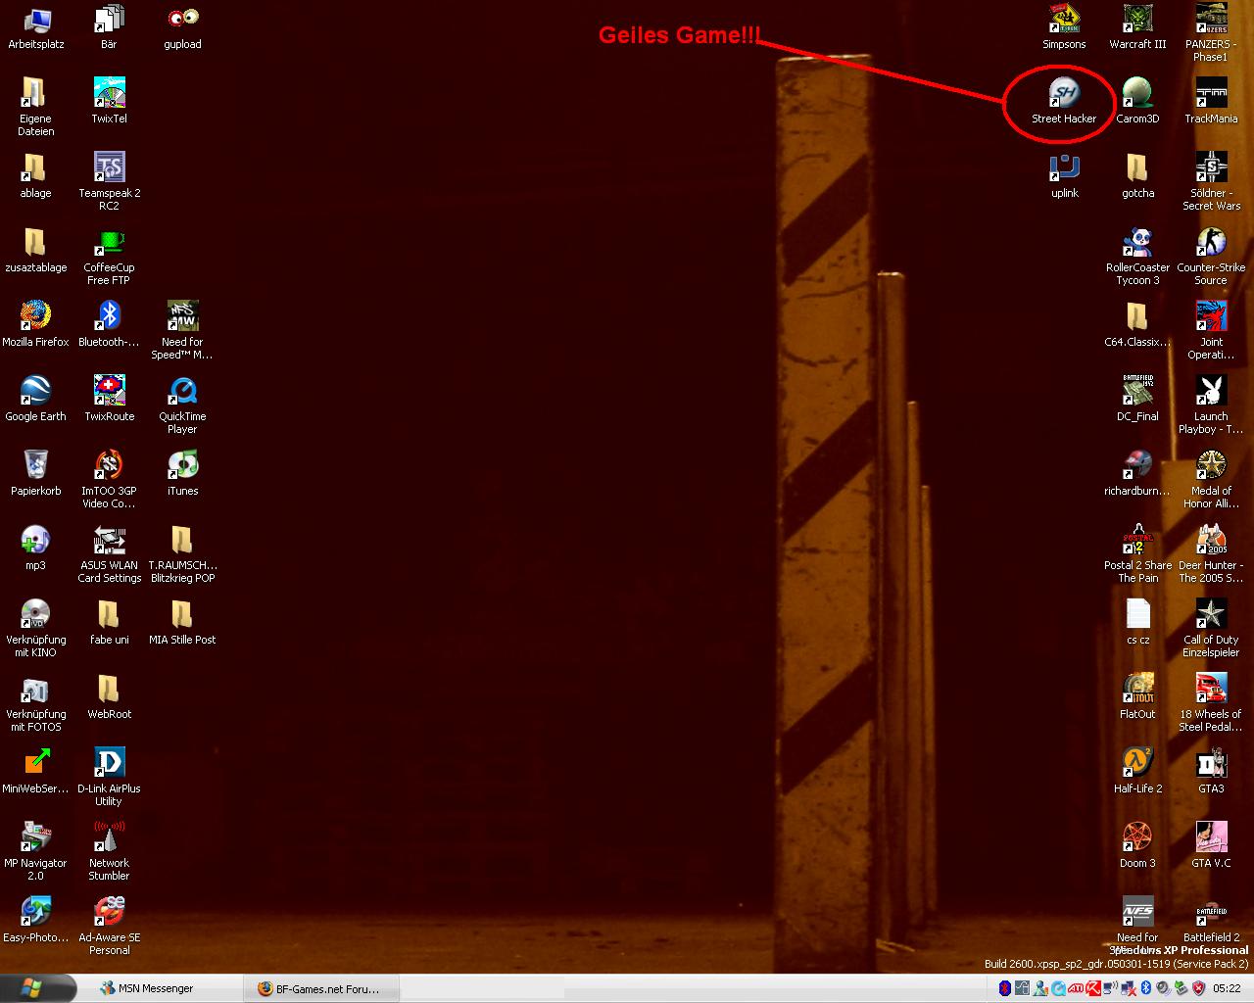Open the MIA Stille Post folder
1254x1003 pixels.
182,622
